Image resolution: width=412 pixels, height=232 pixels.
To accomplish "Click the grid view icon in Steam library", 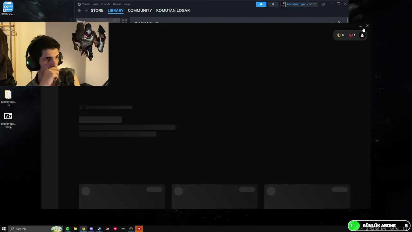I will [x=125, y=21].
